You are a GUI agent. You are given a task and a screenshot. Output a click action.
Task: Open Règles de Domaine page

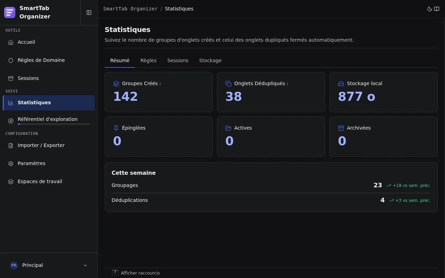coord(49,60)
